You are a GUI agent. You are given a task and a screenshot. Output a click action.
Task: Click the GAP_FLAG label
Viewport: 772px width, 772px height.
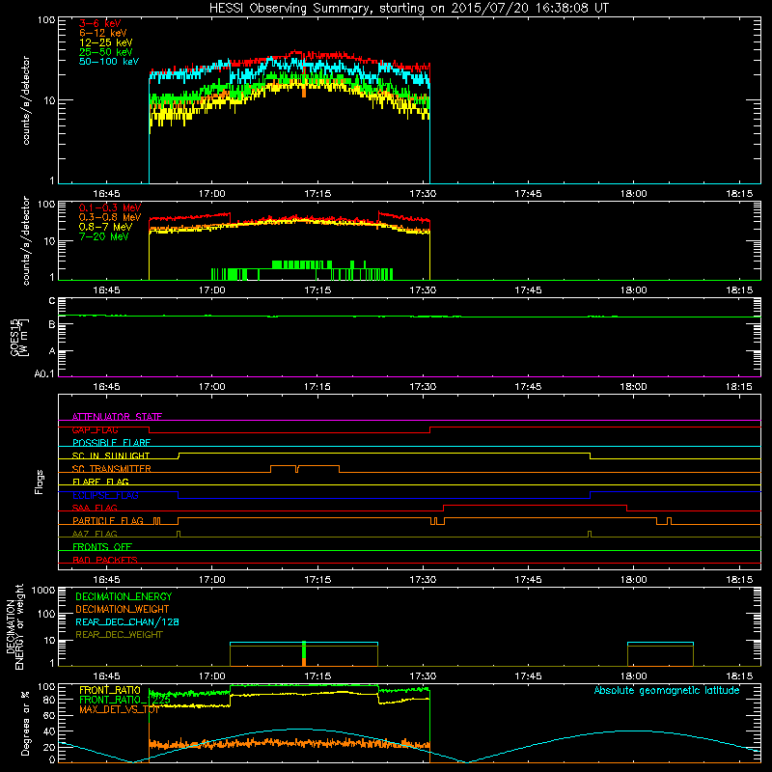click(95, 429)
